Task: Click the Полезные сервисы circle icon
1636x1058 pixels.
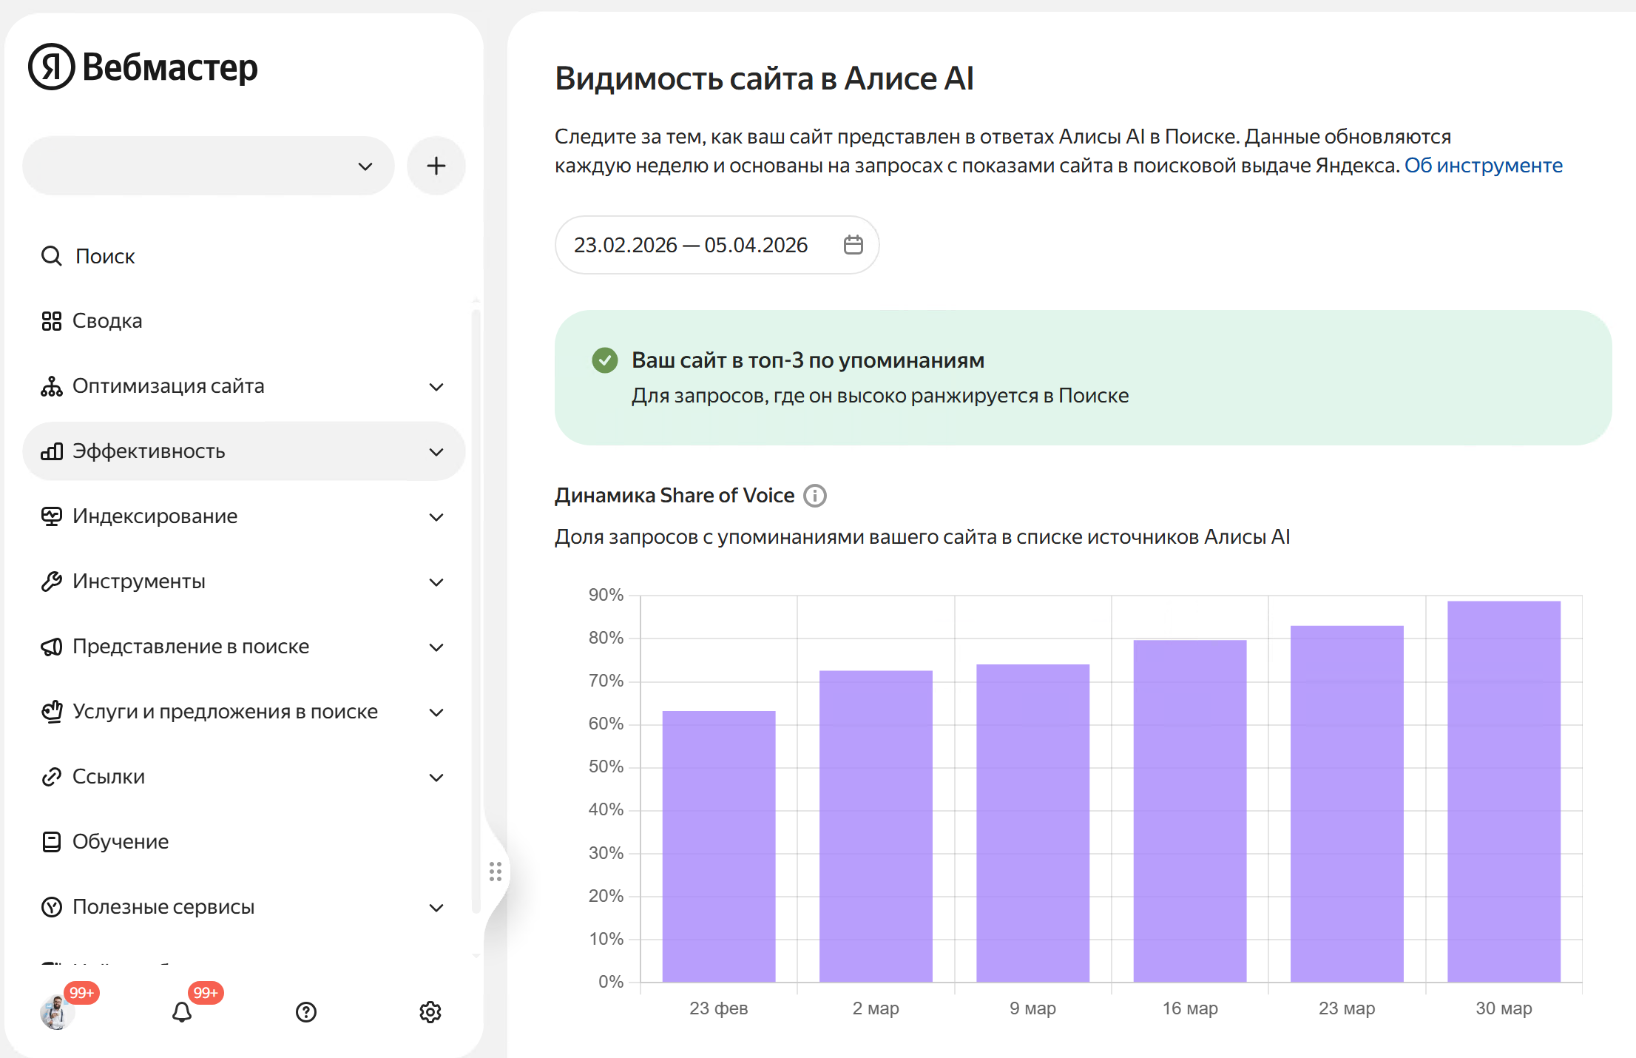Action: (51, 907)
